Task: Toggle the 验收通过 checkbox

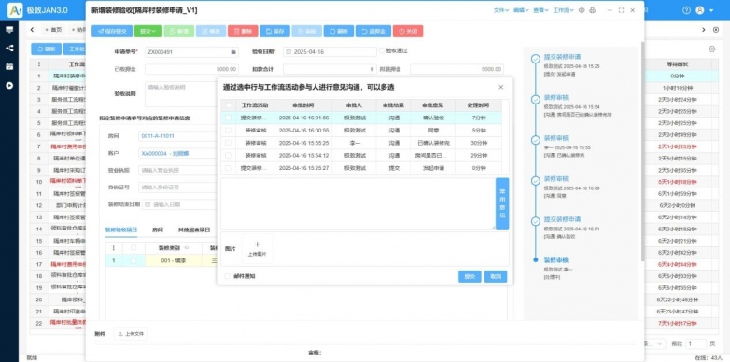Action: click(382, 50)
